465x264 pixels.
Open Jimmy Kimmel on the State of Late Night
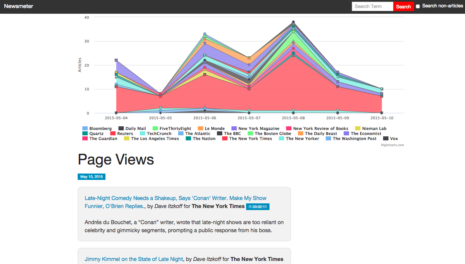pyautogui.click(x=134, y=259)
